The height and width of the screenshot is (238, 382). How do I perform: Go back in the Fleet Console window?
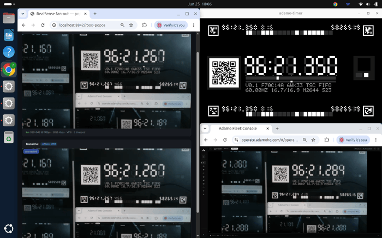pyautogui.click(x=206, y=140)
